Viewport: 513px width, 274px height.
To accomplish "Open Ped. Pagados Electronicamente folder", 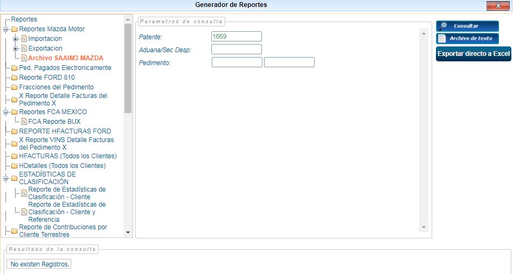I will [x=65, y=68].
